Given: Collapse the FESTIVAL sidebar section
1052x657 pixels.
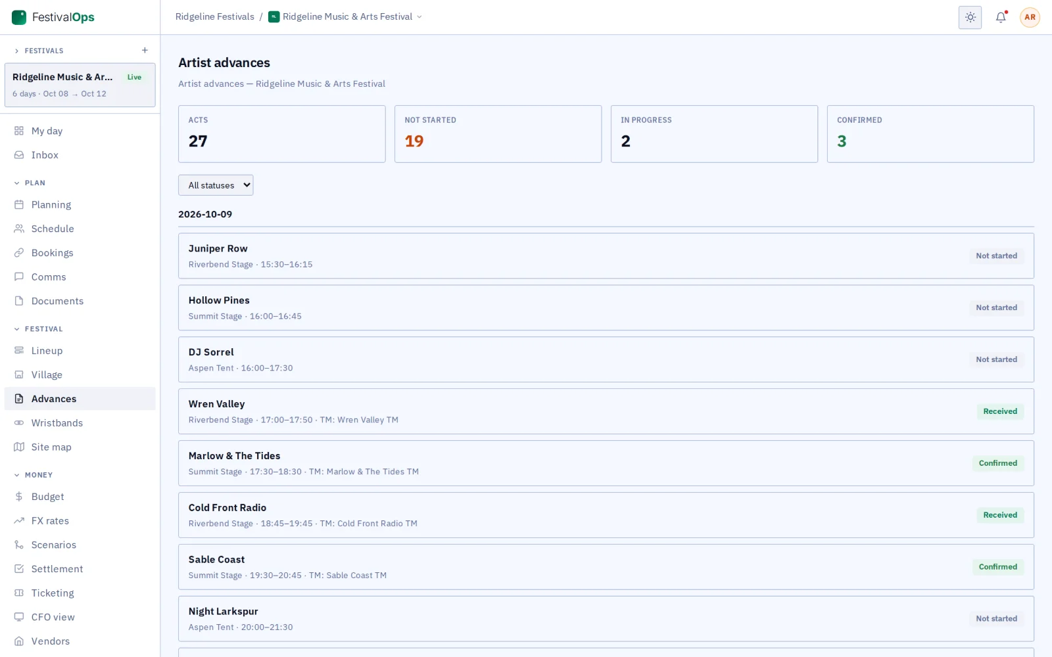Looking at the screenshot, I should pyautogui.click(x=38, y=328).
